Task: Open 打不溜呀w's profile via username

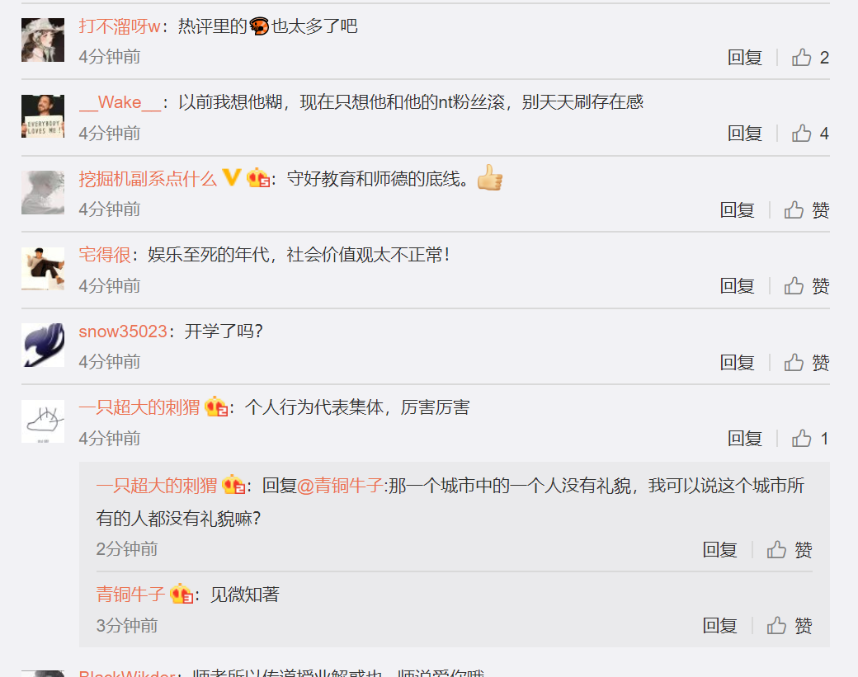Action: [120, 26]
